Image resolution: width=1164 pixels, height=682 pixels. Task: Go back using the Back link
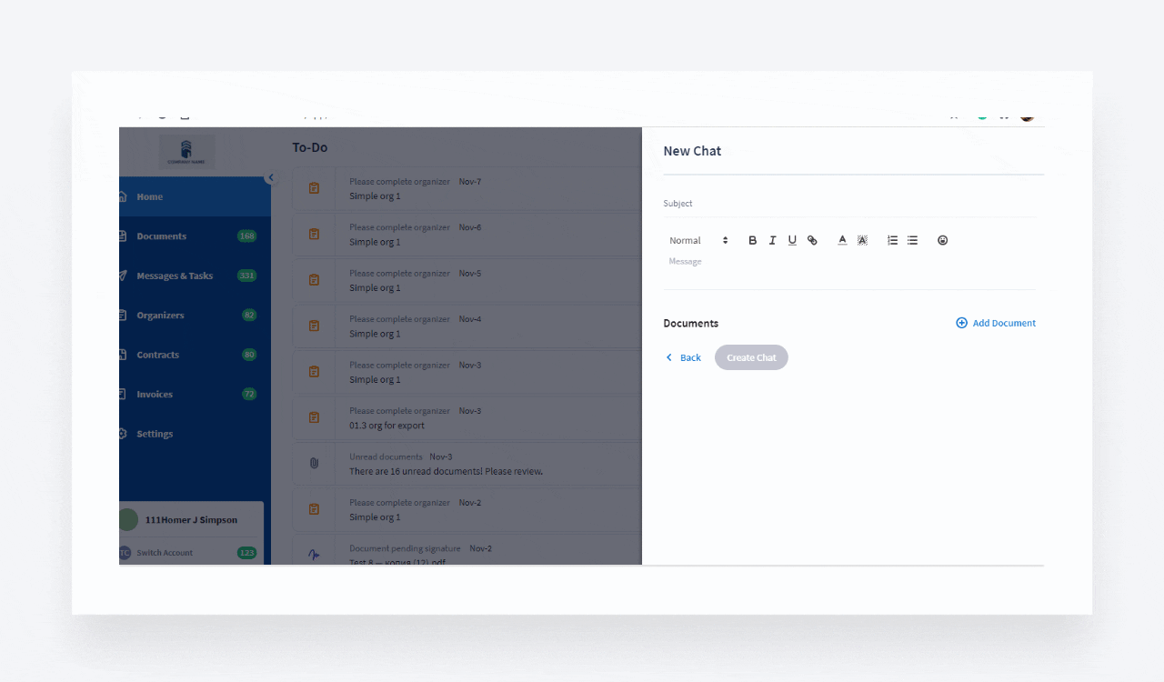[683, 357]
